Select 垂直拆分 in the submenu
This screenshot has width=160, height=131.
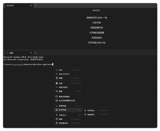point(96,114)
